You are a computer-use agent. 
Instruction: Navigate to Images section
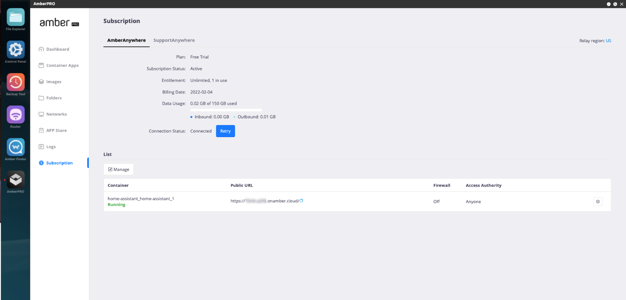click(x=54, y=82)
